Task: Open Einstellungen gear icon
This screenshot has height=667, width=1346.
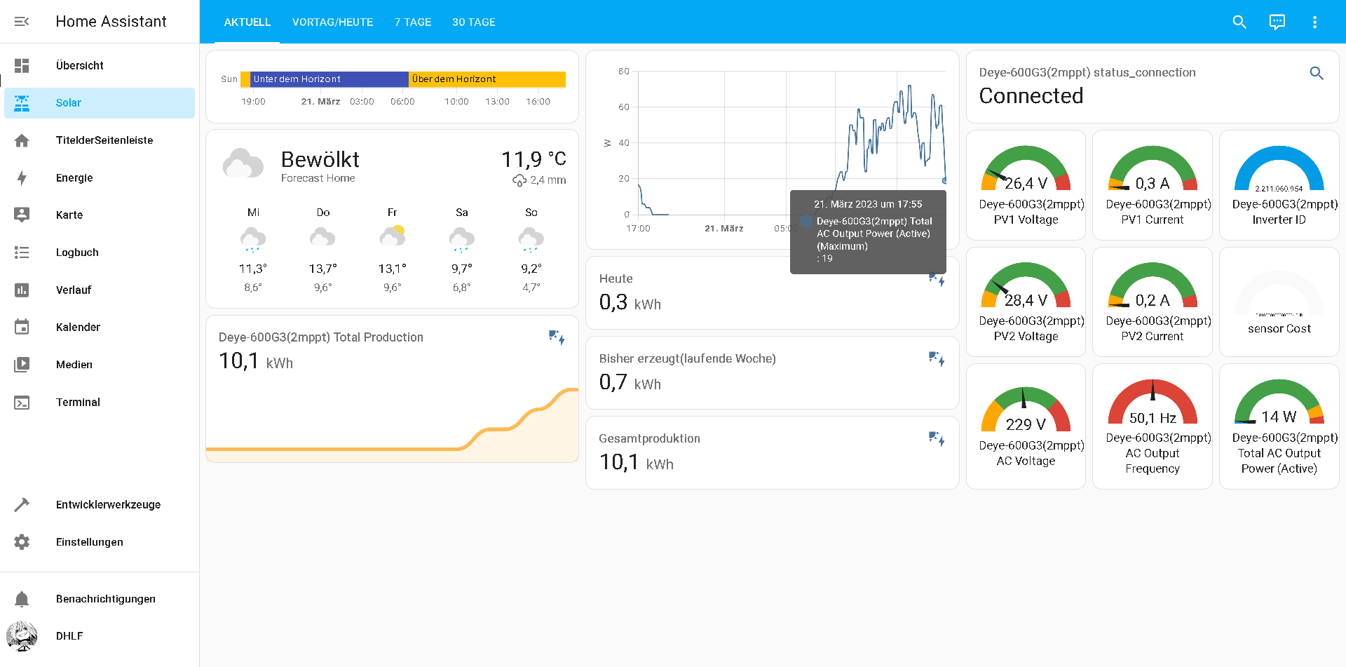Action: point(22,542)
